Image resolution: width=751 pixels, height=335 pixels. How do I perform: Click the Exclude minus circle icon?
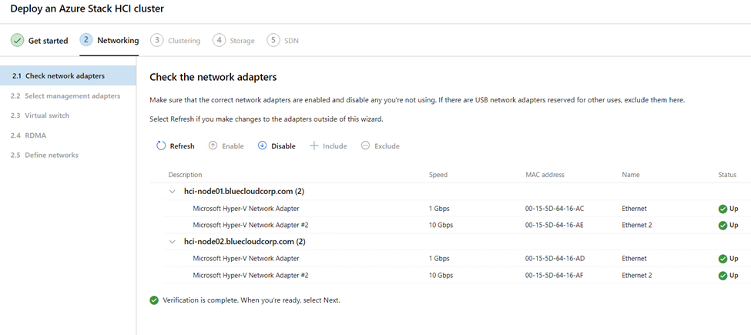tap(365, 146)
